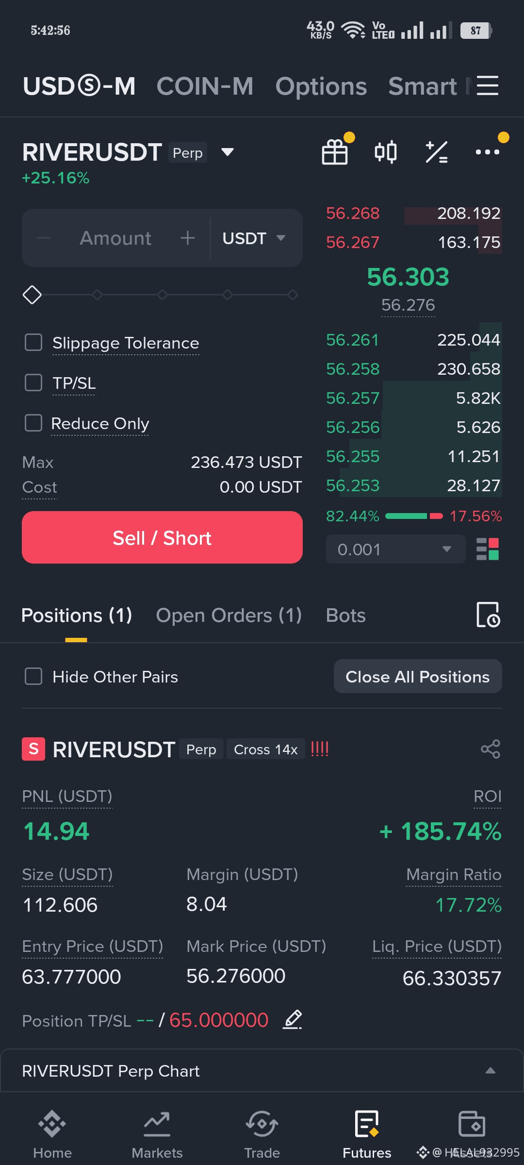Tap the Close All Positions button
The image size is (524, 1165).
coord(417,676)
